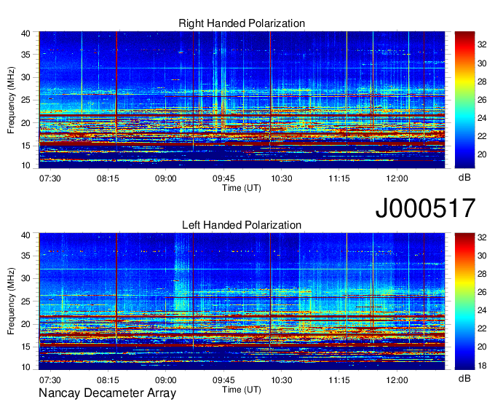Click the J000517 observation label
The width and height of the screenshot is (495, 402).
click(425, 208)
